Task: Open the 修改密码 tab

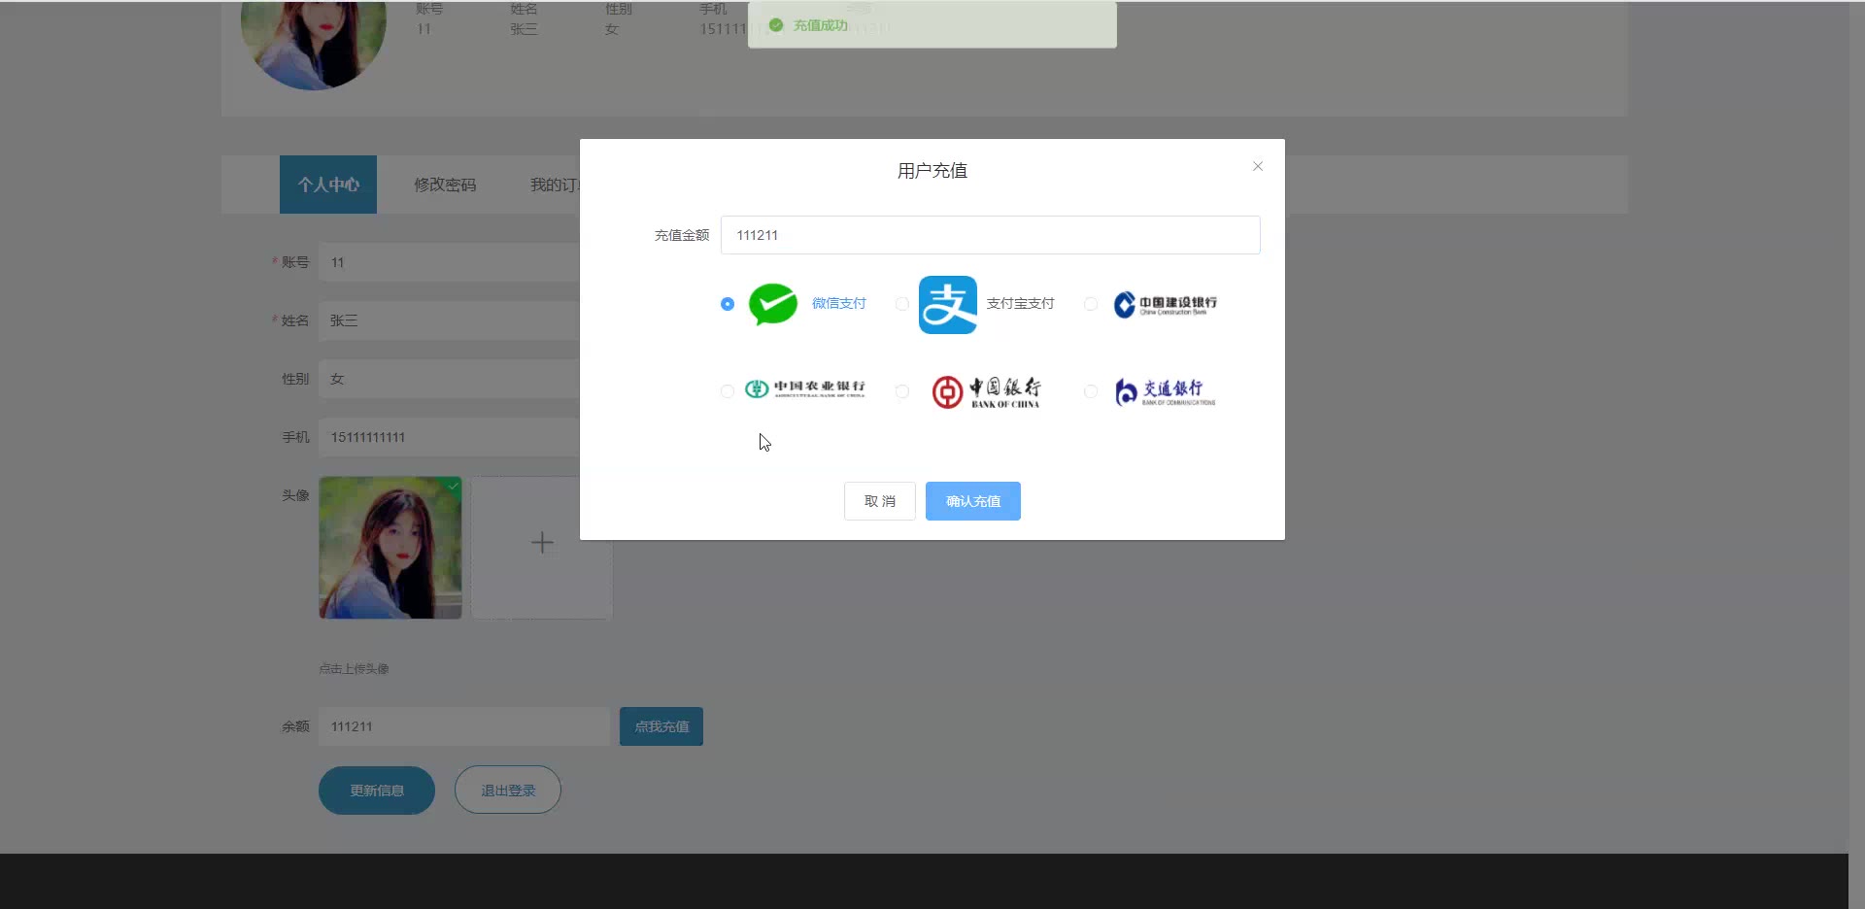Action: point(445,185)
